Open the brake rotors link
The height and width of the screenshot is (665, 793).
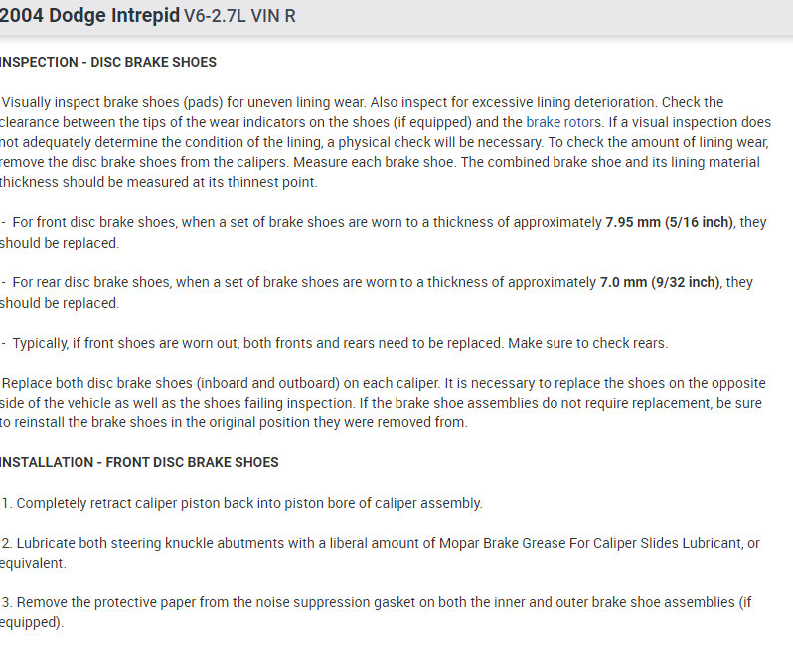[563, 122]
